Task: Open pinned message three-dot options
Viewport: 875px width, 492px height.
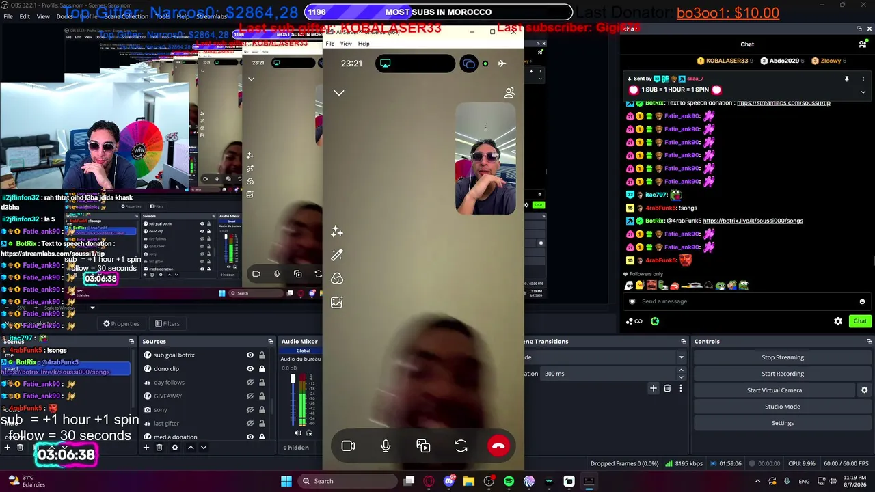Action: (863, 79)
